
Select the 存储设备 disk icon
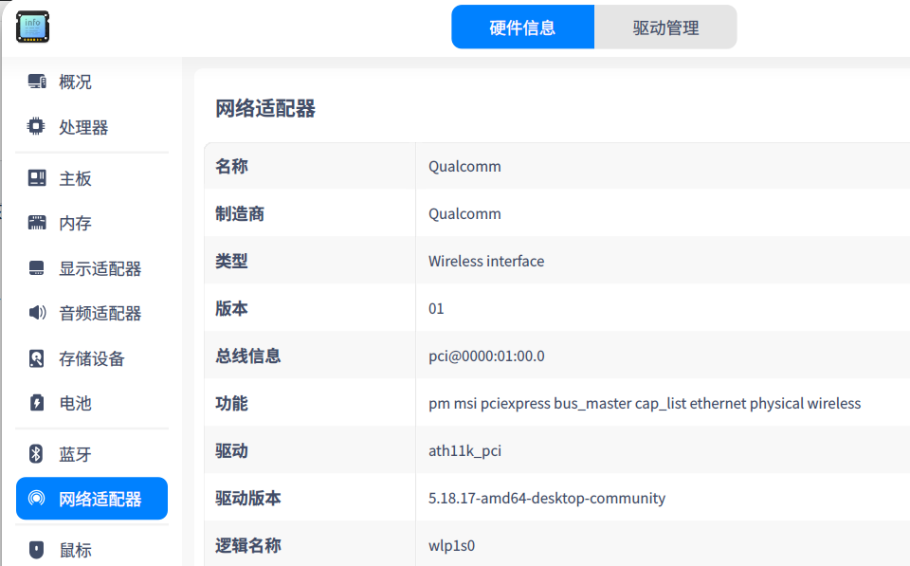[x=37, y=358]
